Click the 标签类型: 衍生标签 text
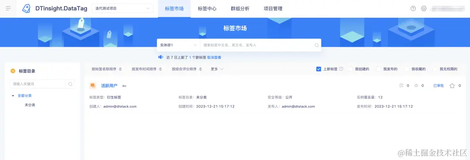This screenshot has width=470, height=160. tap(105, 97)
